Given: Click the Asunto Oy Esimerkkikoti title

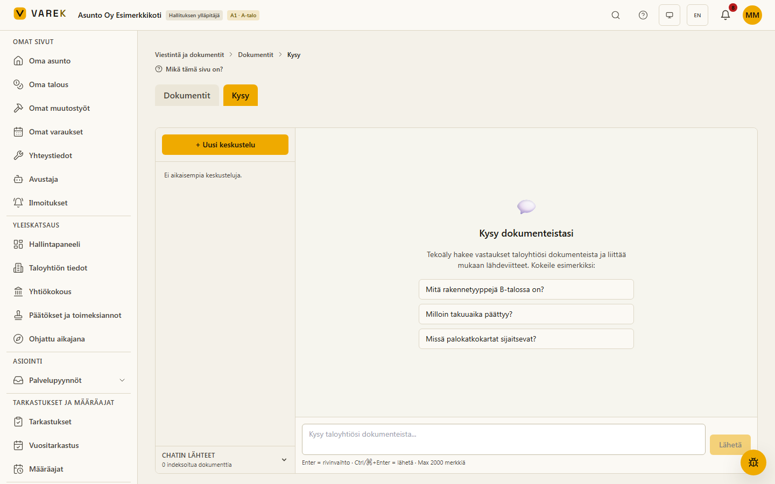Looking at the screenshot, I should coord(119,15).
